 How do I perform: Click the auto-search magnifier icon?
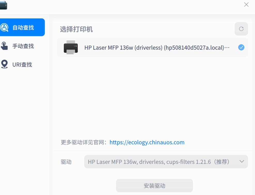click(x=4, y=27)
